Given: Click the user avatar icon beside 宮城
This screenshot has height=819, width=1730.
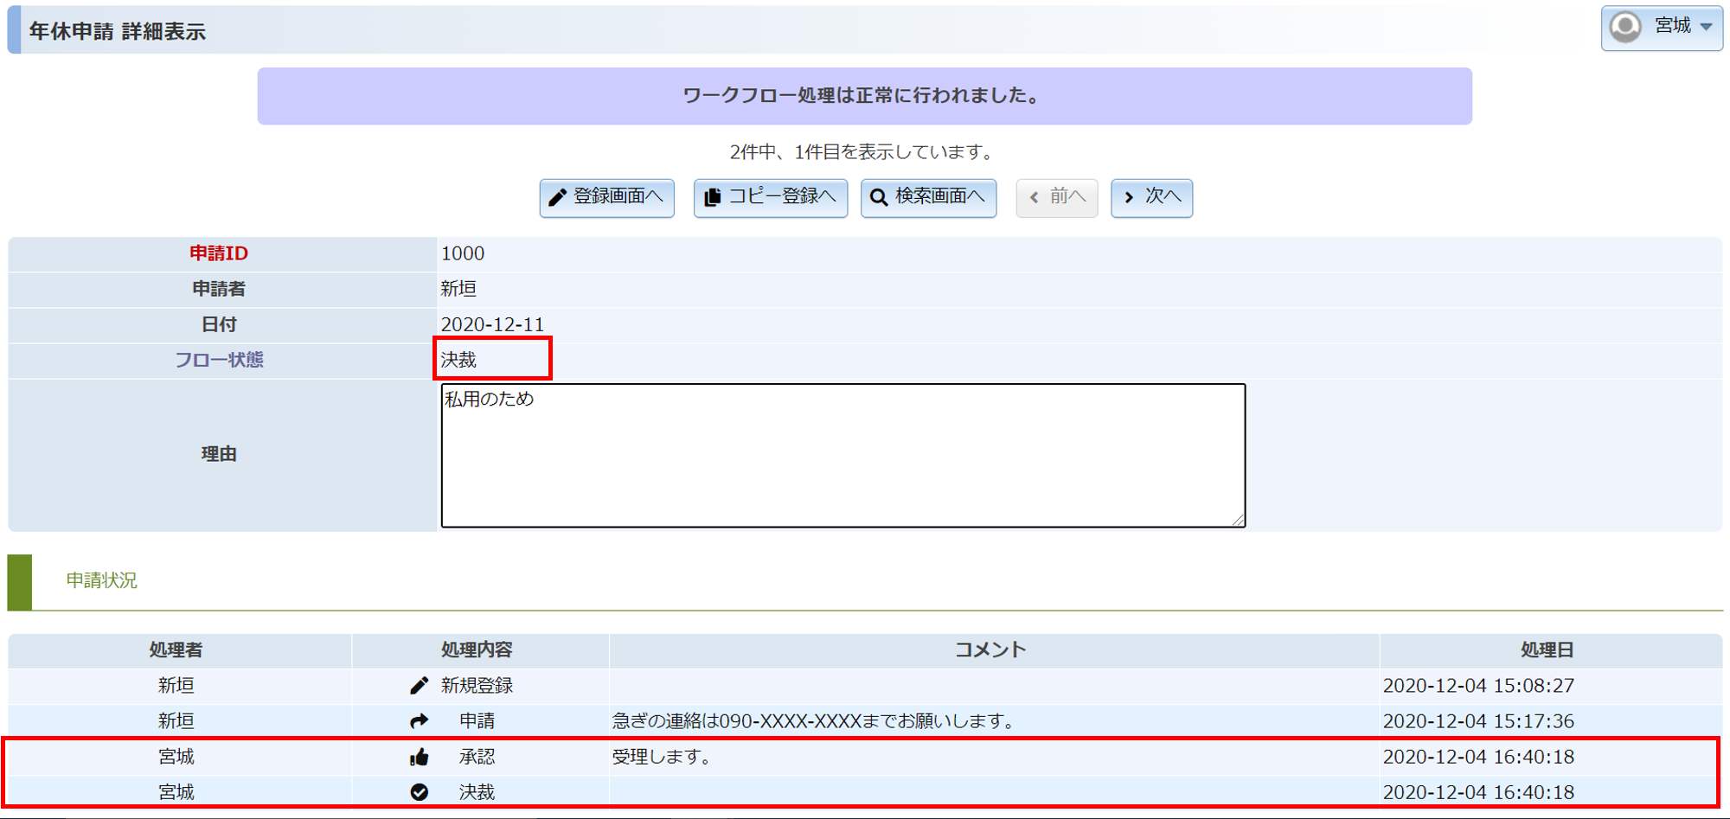Looking at the screenshot, I should pos(1625,27).
